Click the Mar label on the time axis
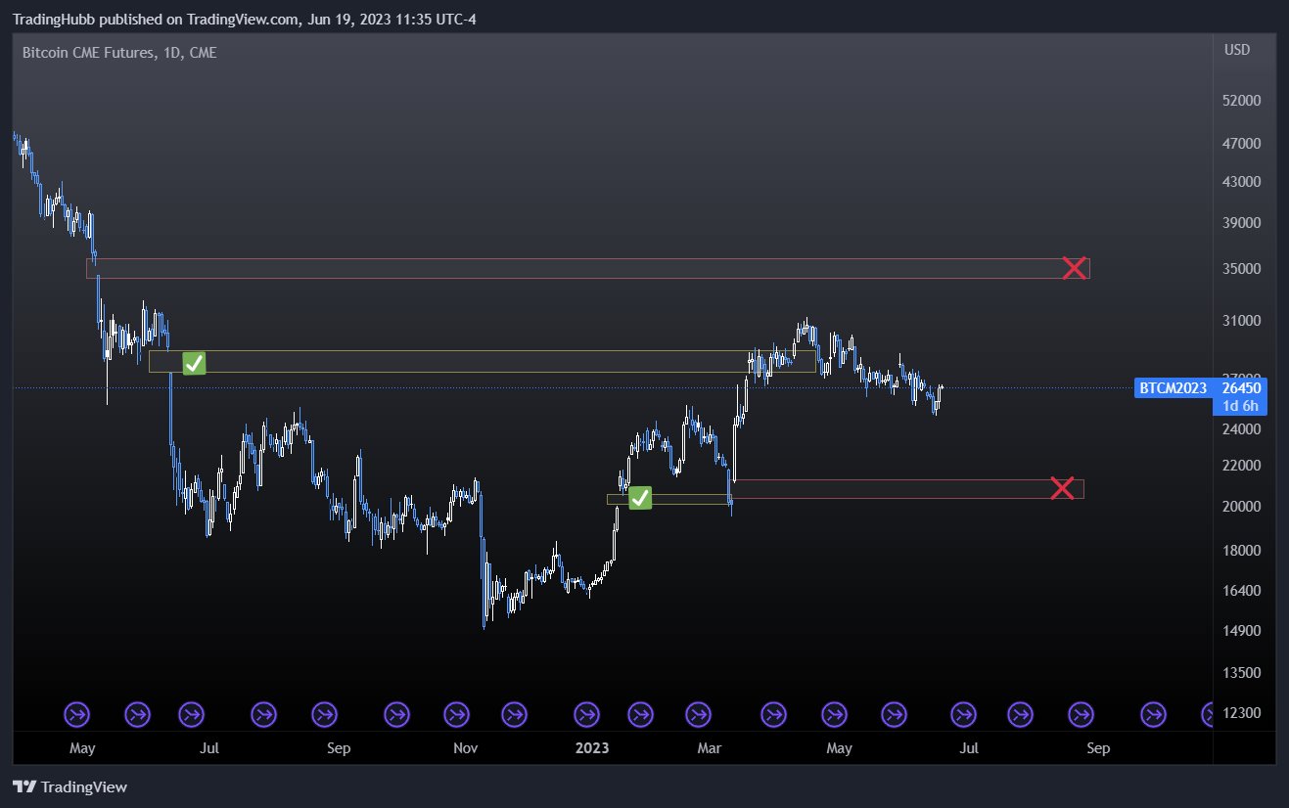This screenshot has height=808, width=1289. [x=710, y=748]
